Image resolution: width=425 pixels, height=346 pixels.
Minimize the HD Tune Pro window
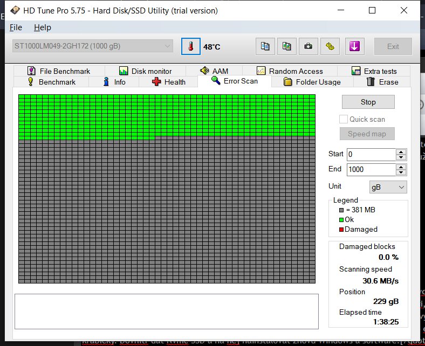click(x=341, y=10)
